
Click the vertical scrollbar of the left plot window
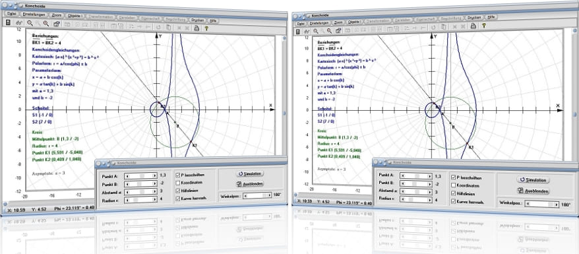pos(284,96)
